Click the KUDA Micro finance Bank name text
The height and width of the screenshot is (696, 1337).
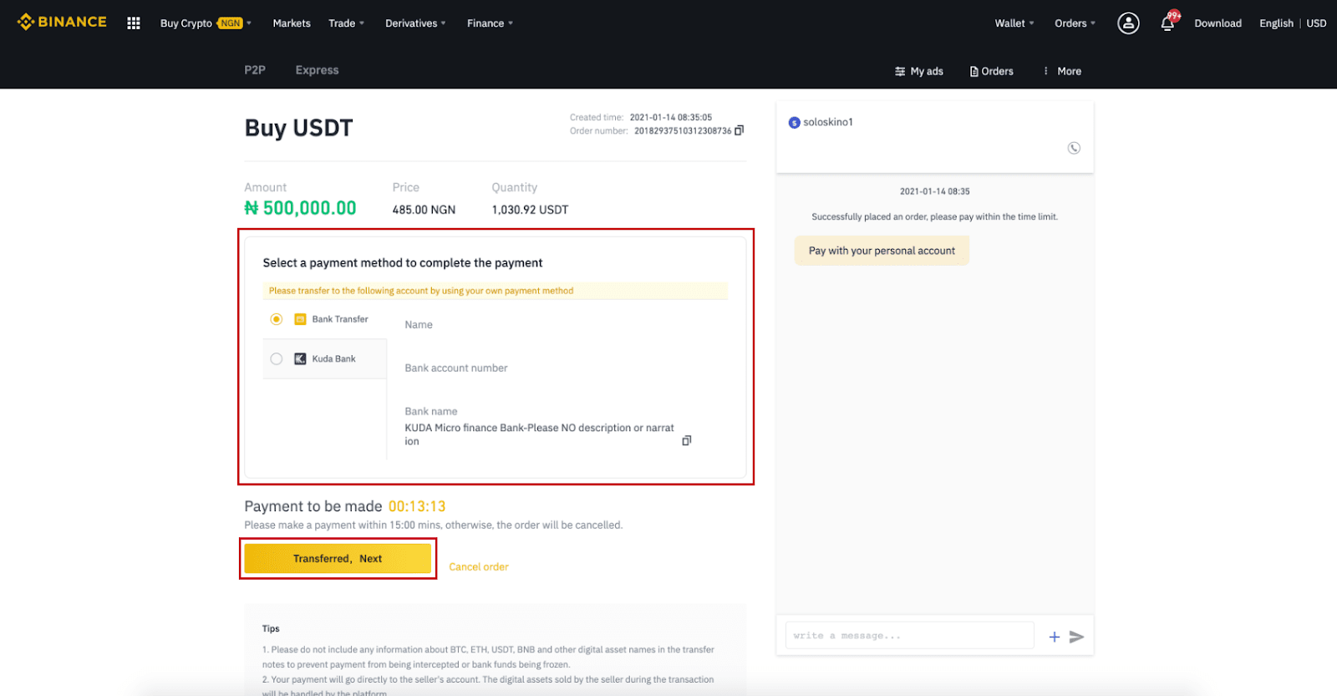(539, 434)
